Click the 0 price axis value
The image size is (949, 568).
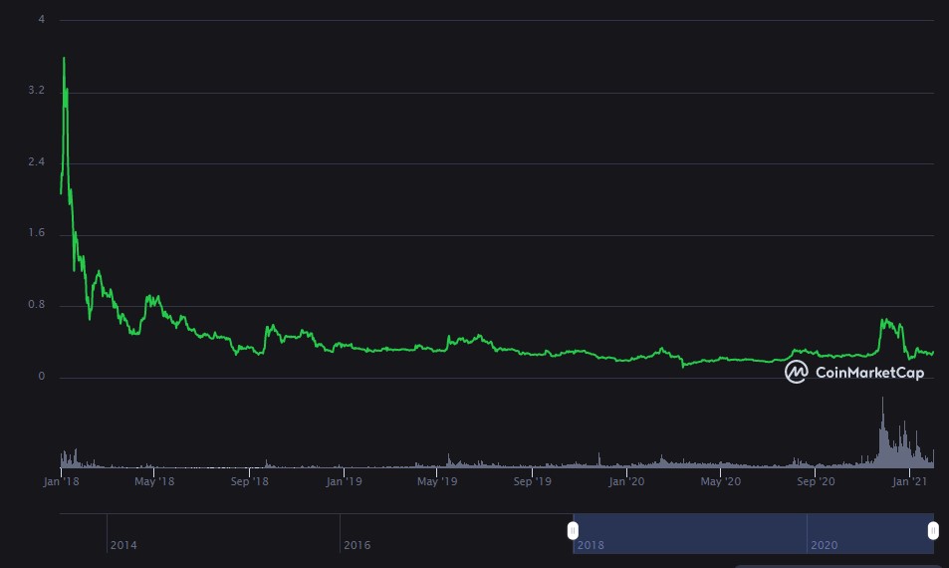pyautogui.click(x=41, y=376)
